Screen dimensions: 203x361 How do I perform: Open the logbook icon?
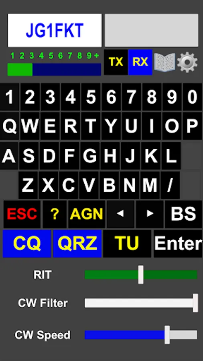point(164,63)
